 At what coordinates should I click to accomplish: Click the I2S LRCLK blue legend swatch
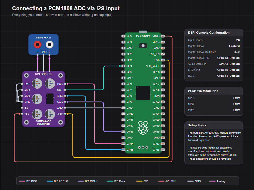(x=50, y=181)
